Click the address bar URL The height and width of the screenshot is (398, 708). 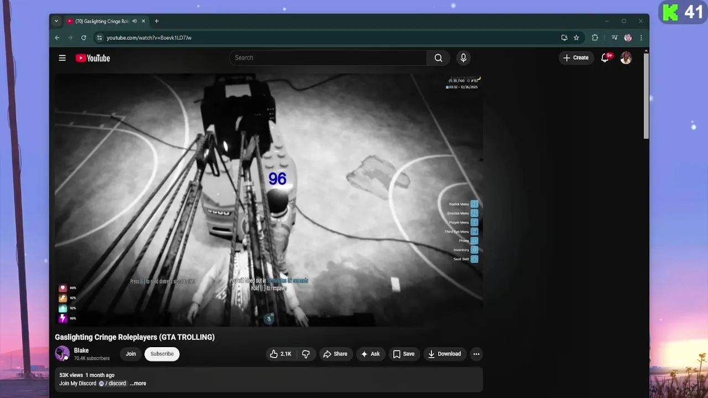(x=149, y=38)
